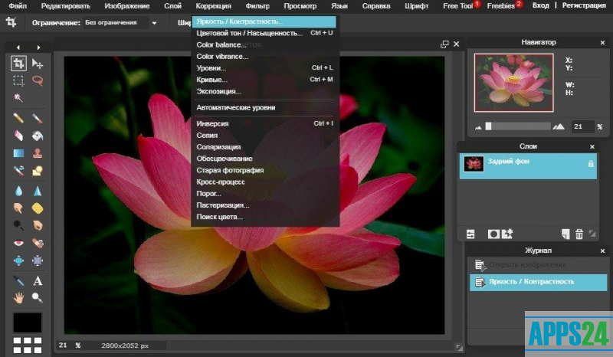Choose Цветовой тон / Насыщенность entry

(264, 33)
